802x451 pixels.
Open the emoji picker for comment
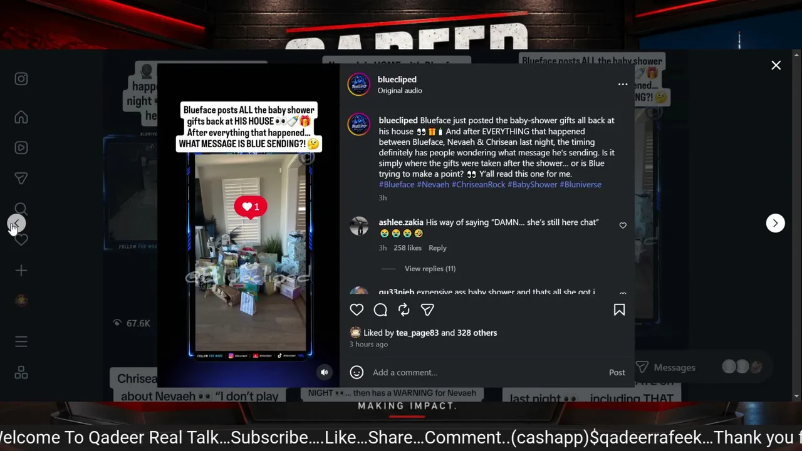coord(357,372)
